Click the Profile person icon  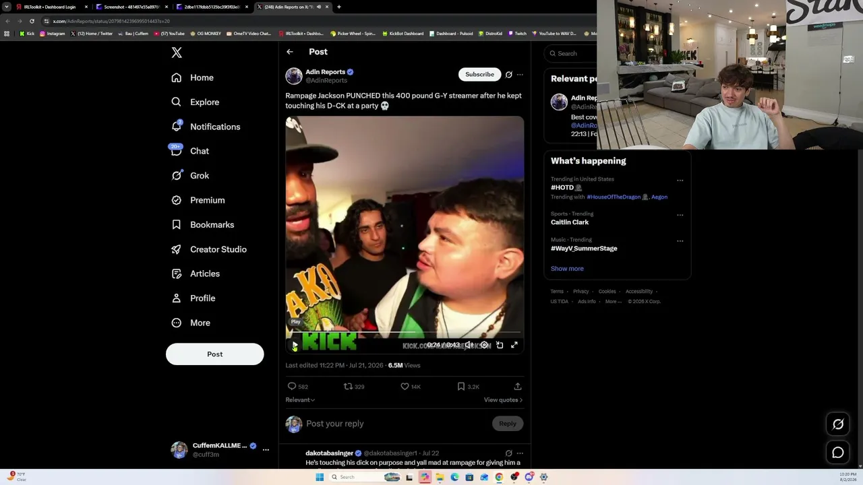177,298
